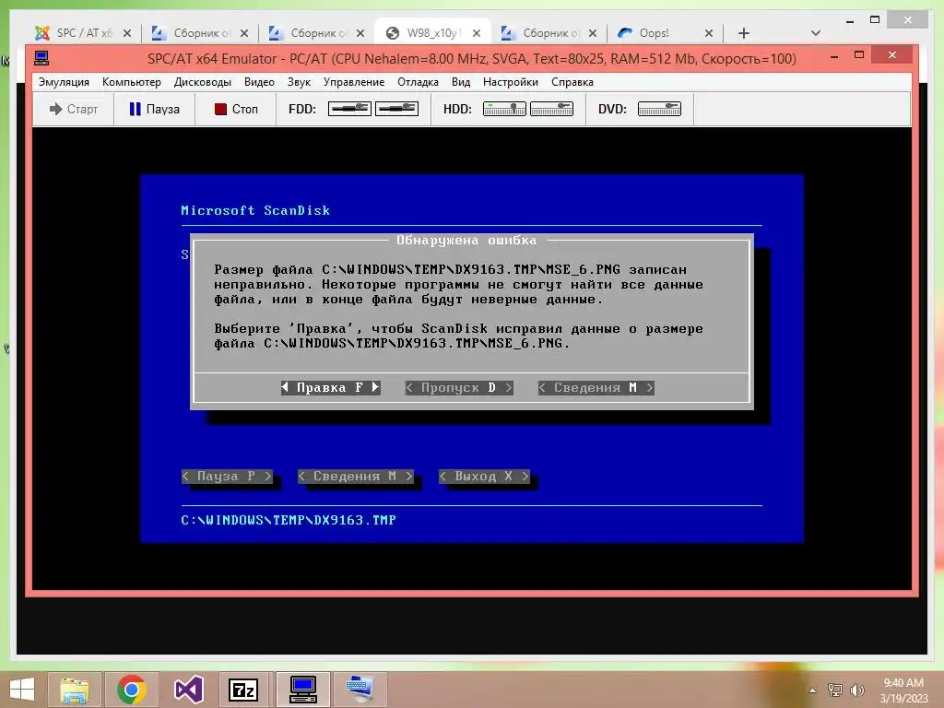The height and width of the screenshot is (708, 944).
Task: Open the Звук menu
Action: (x=299, y=82)
